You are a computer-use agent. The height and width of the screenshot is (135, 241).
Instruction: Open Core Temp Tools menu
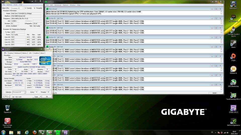pos(16,5)
